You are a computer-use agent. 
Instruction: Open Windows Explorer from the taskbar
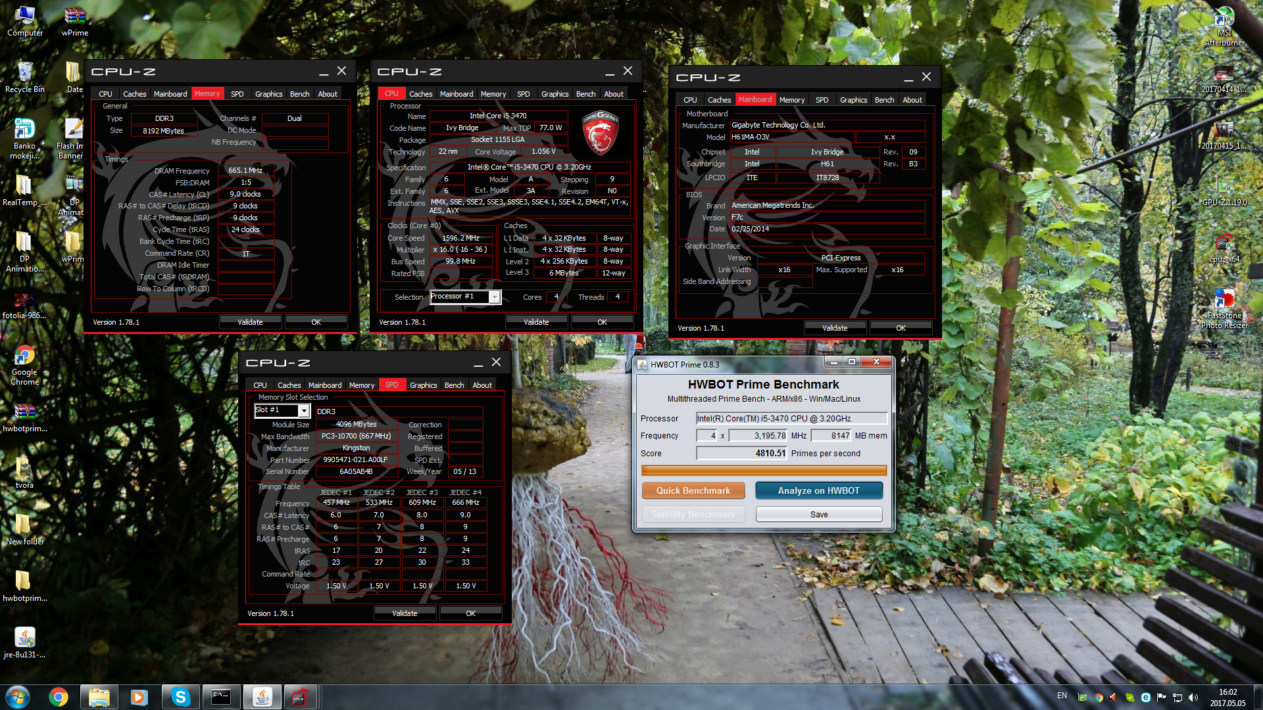99,697
